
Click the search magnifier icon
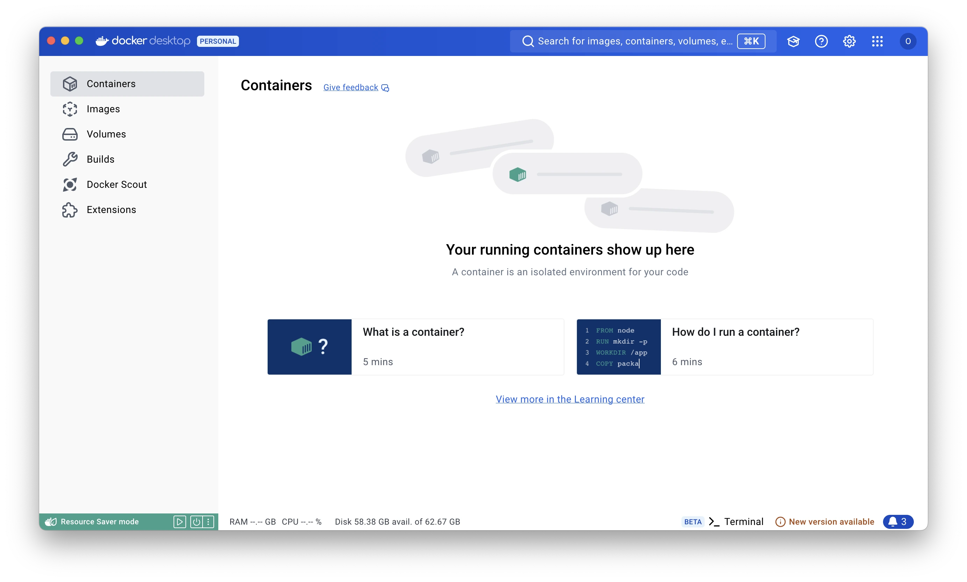coord(528,41)
